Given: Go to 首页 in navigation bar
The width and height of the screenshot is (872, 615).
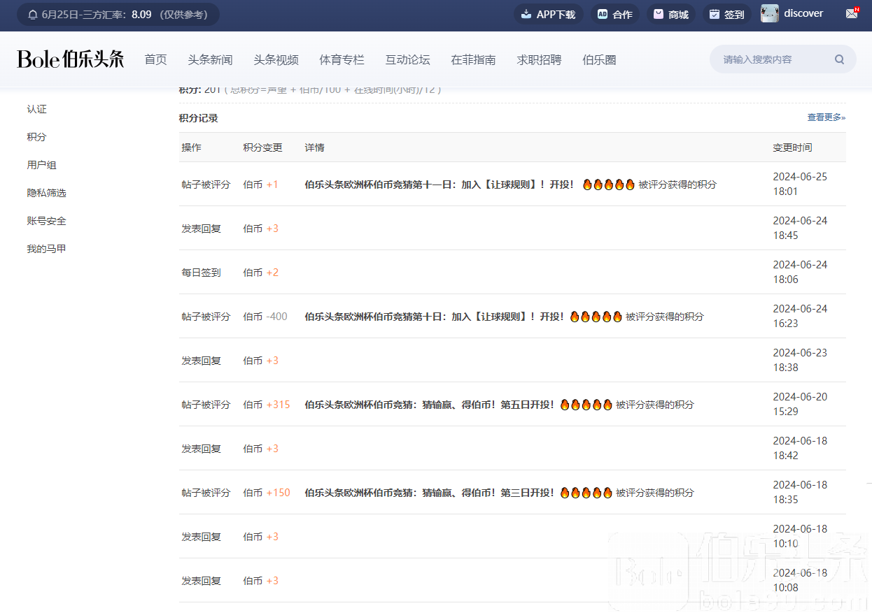Looking at the screenshot, I should [x=155, y=60].
